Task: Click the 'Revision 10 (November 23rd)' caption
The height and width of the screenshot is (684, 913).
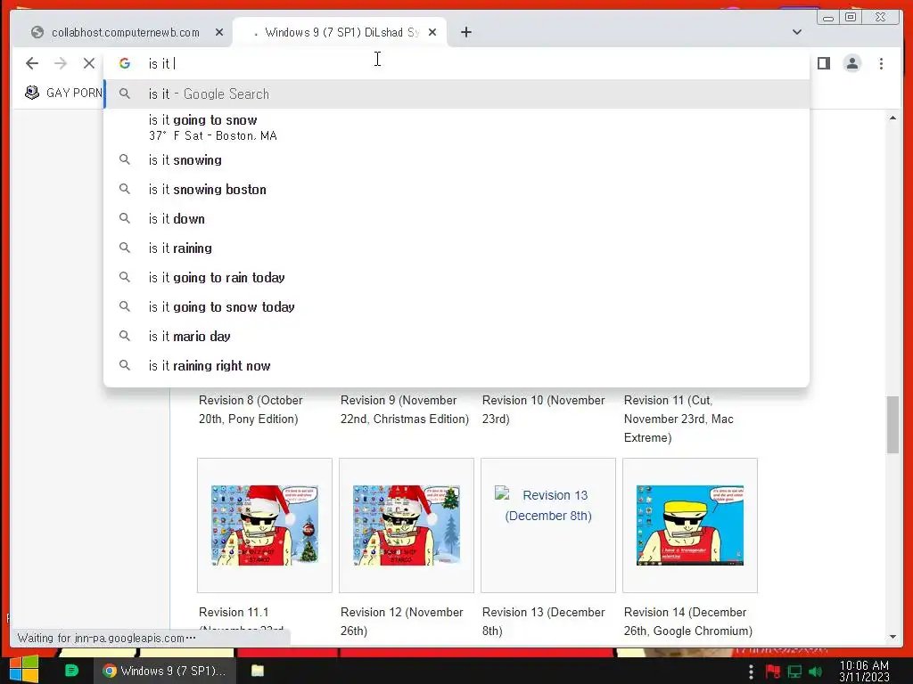Action: point(543,410)
